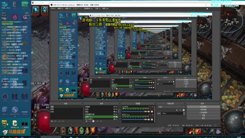Open 帮助(H) Help menu

[105, 9]
